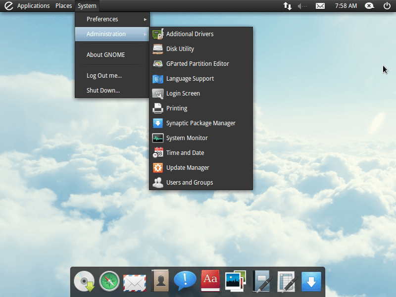This screenshot has height=297, width=396.
Task: Click the Printing printer icon
Action: (x=158, y=108)
